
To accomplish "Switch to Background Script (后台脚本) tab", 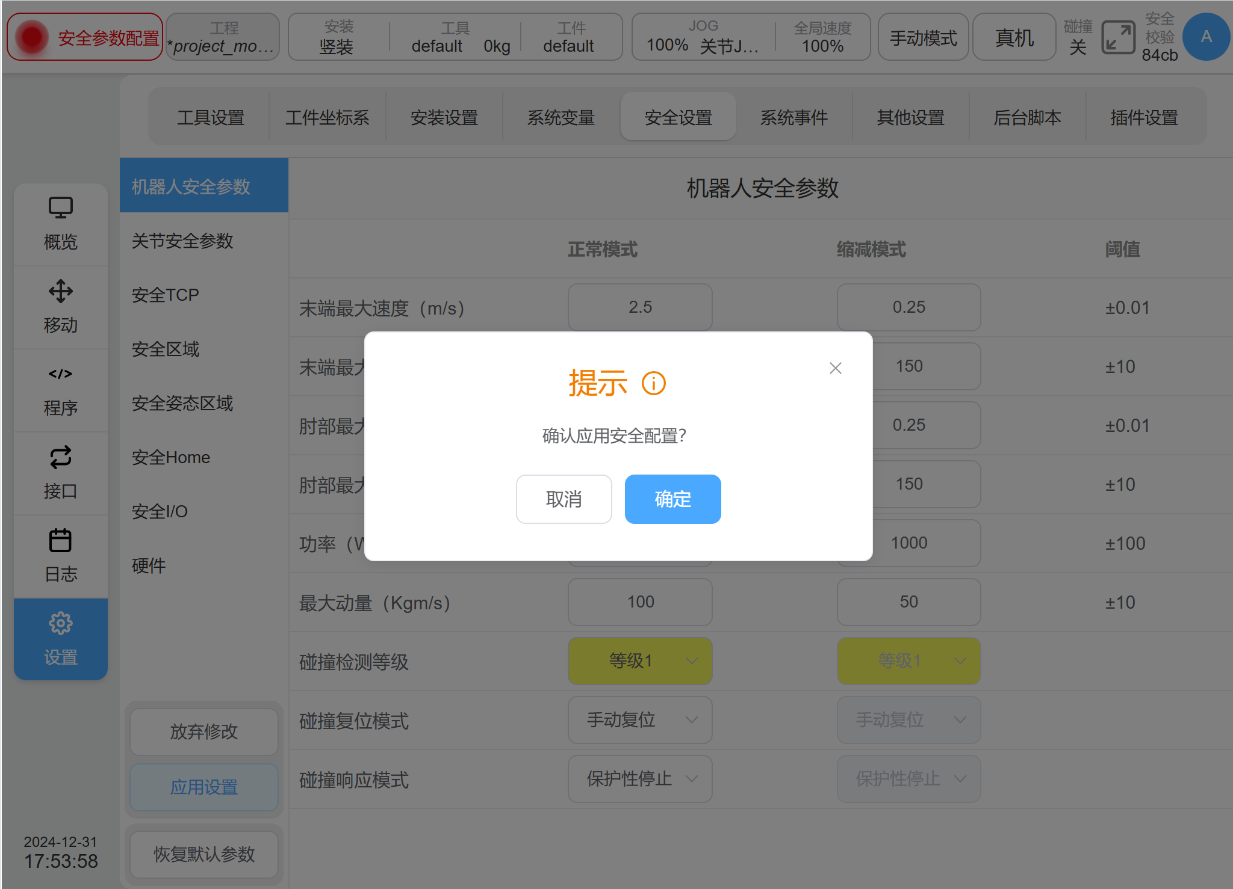I will [1028, 117].
